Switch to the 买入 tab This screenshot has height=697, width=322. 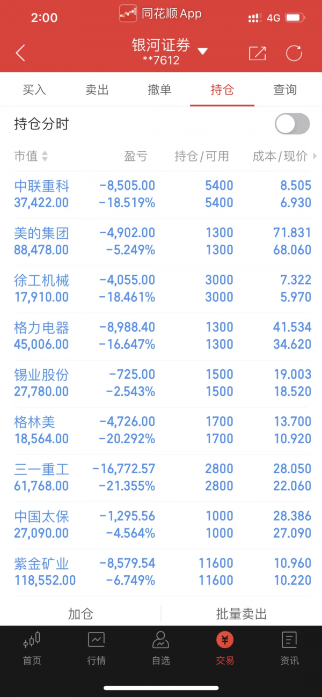(x=34, y=90)
